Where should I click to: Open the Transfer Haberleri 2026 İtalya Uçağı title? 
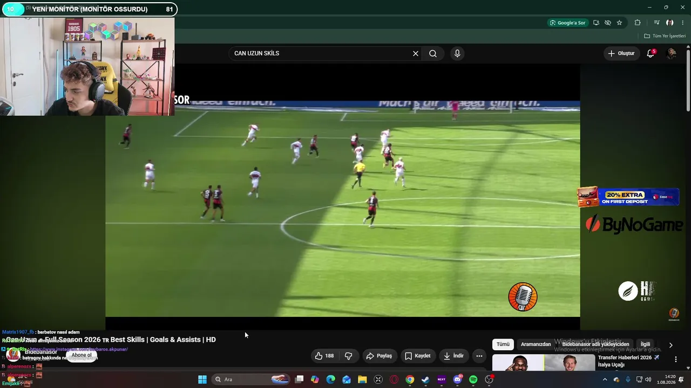click(x=628, y=361)
